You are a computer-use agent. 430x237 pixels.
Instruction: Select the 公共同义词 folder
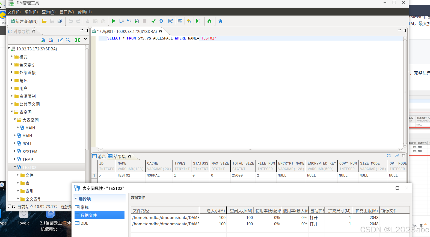[x=29, y=104]
